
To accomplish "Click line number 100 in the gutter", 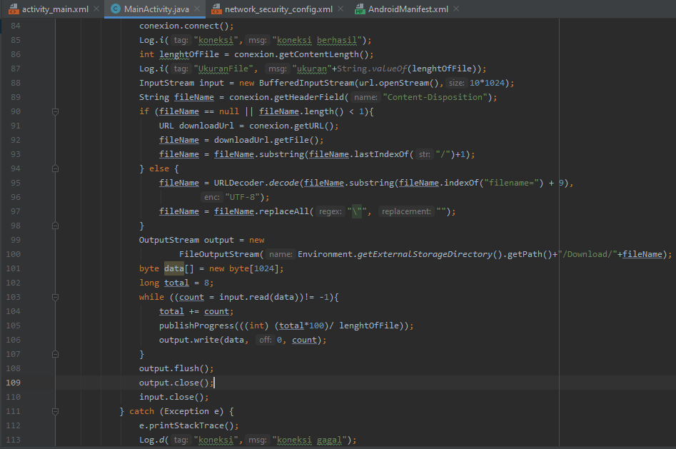I will pyautogui.click(x=13, y=254).
